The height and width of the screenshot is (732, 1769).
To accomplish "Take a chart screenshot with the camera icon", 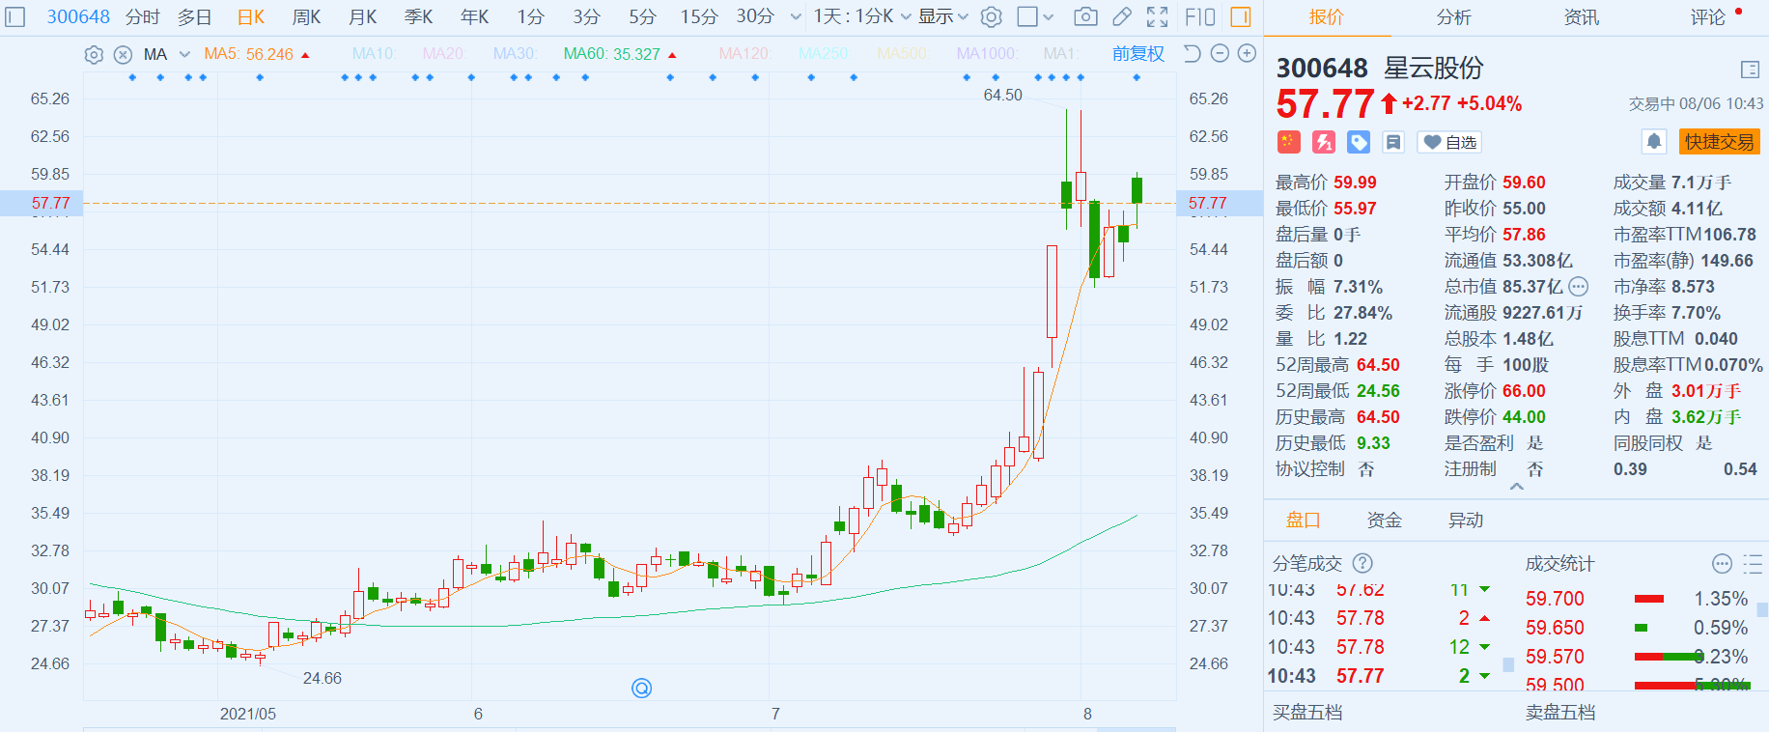I will point(1085,17).
